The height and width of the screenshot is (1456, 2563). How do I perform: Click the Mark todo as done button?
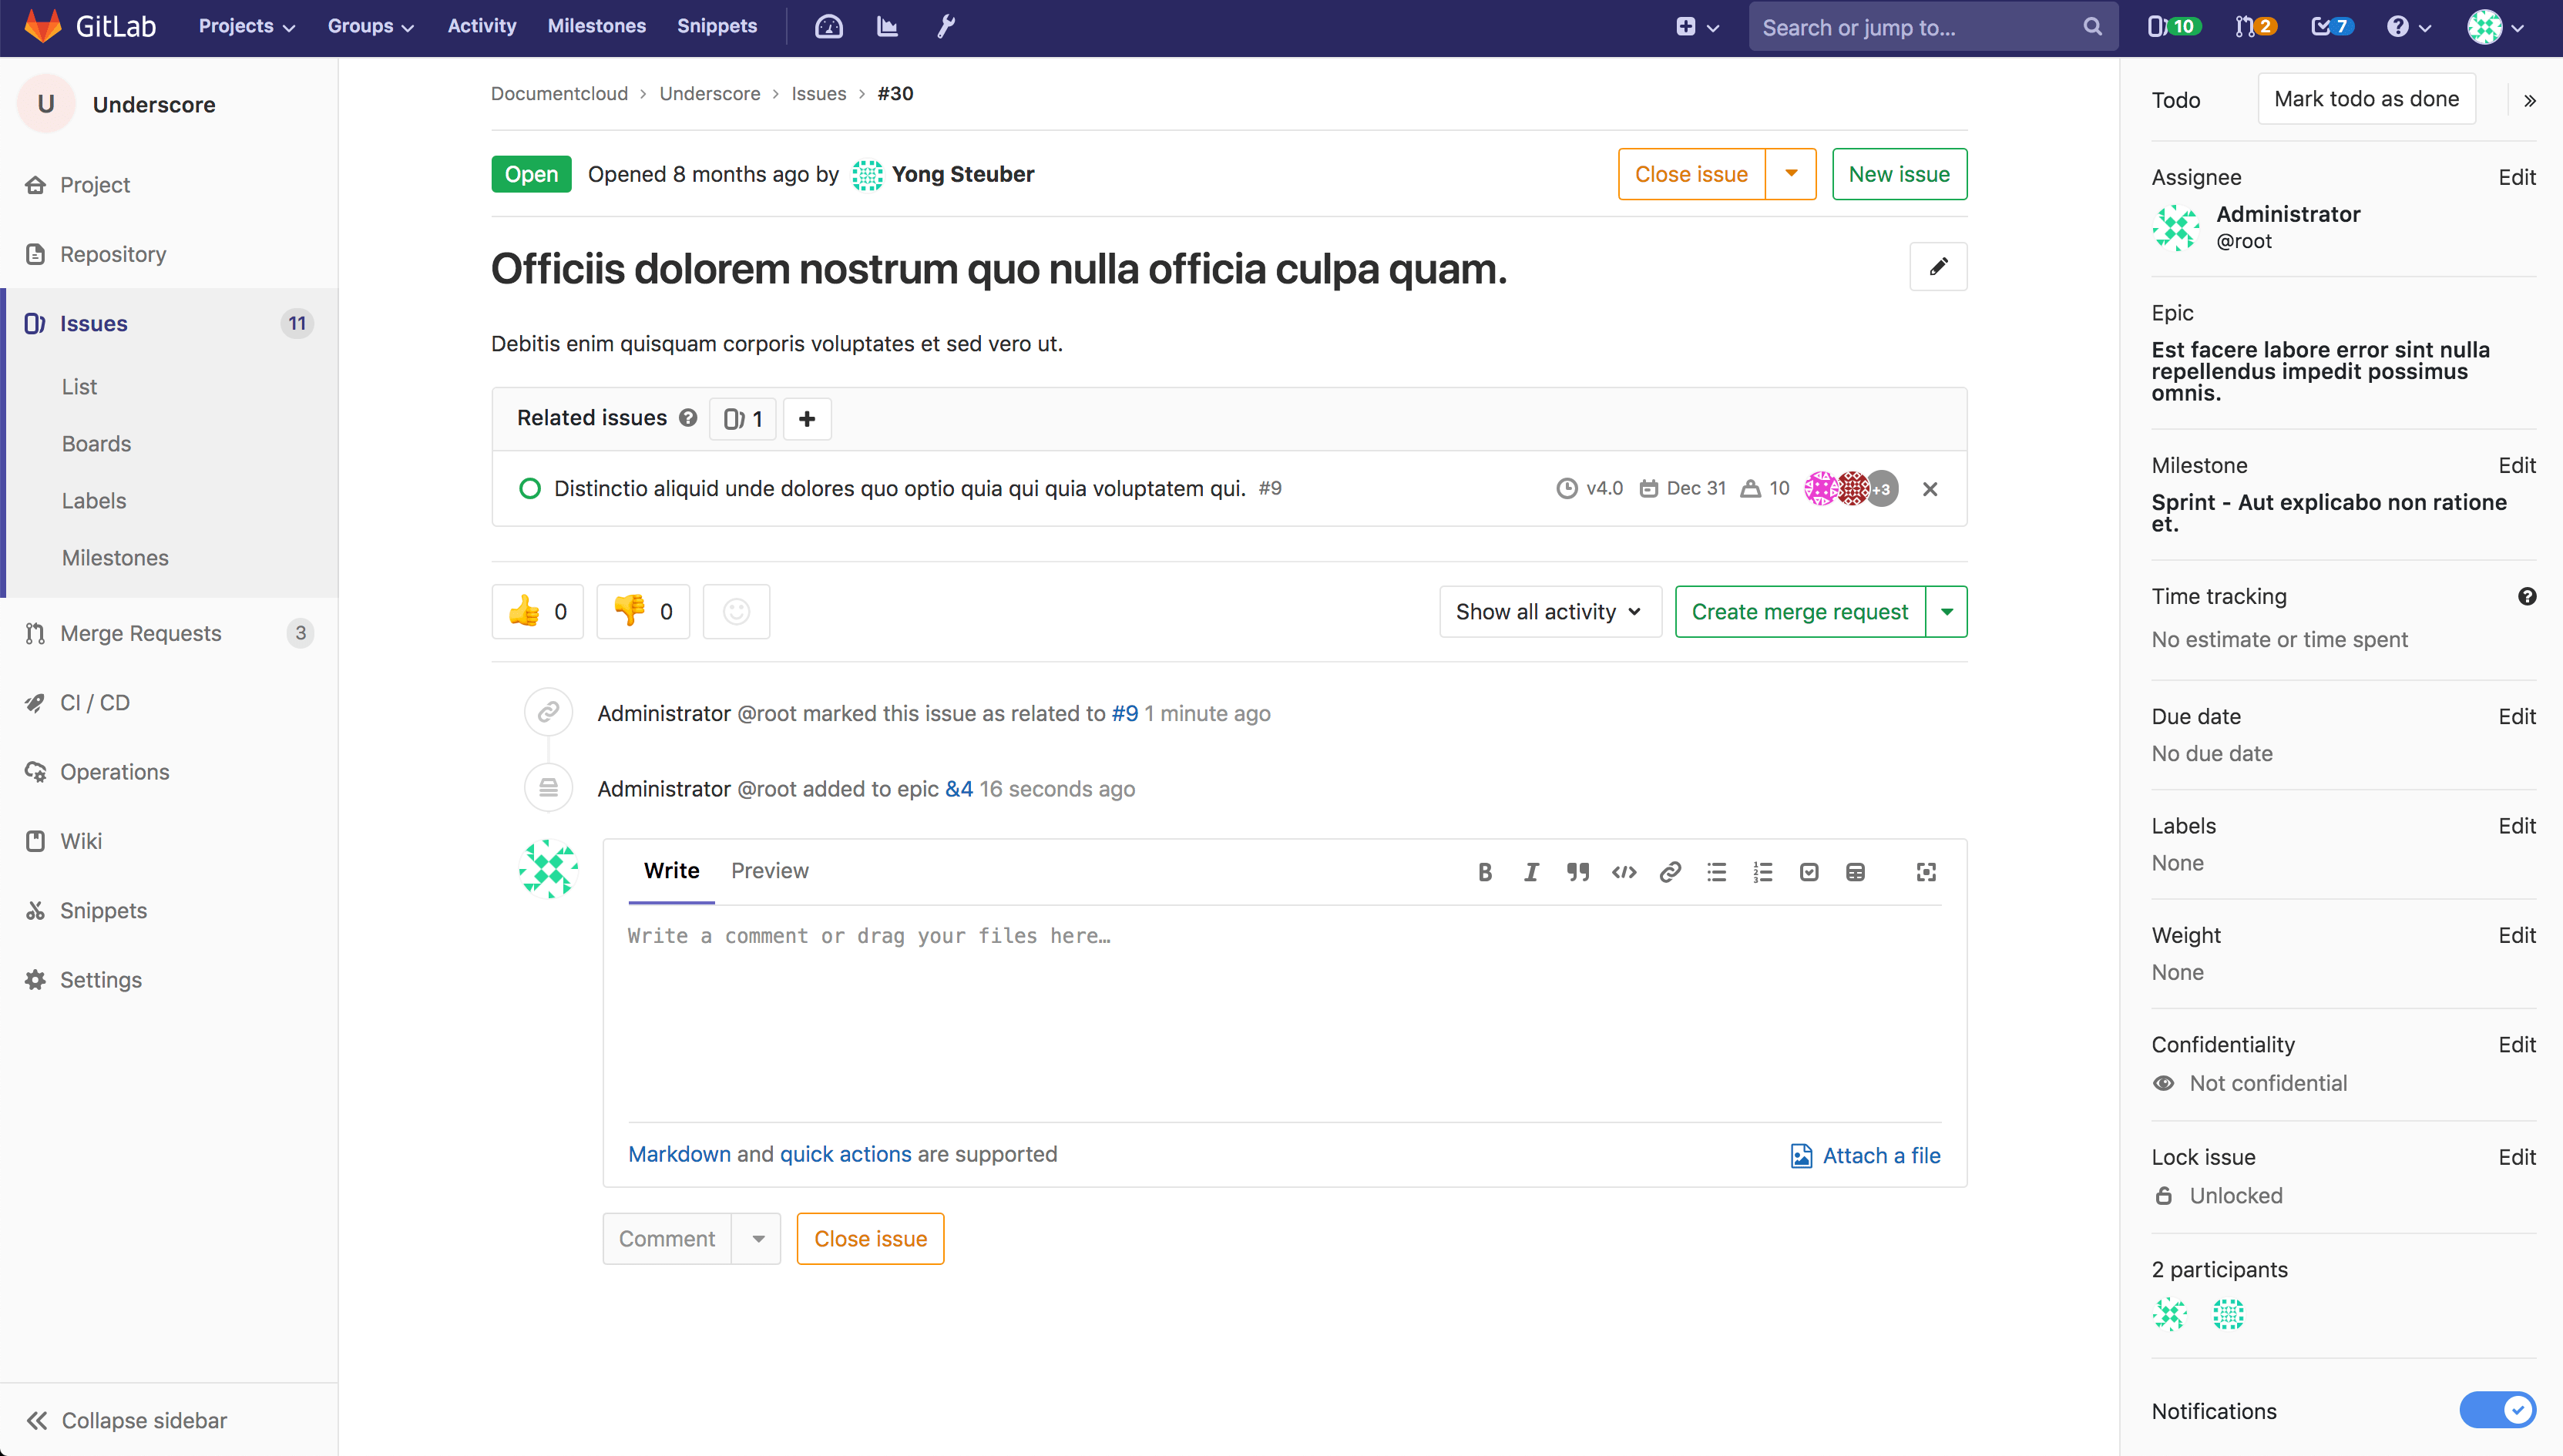click(x=2365, y=99)
